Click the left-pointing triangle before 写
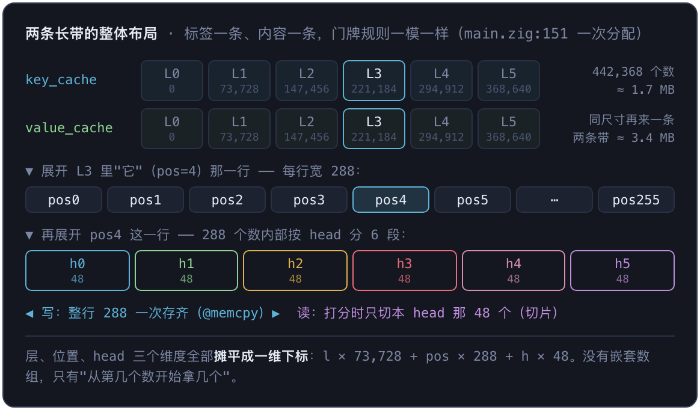Viewport: 700px width, 410px height. pyautogui.click(x=29, y=314)
